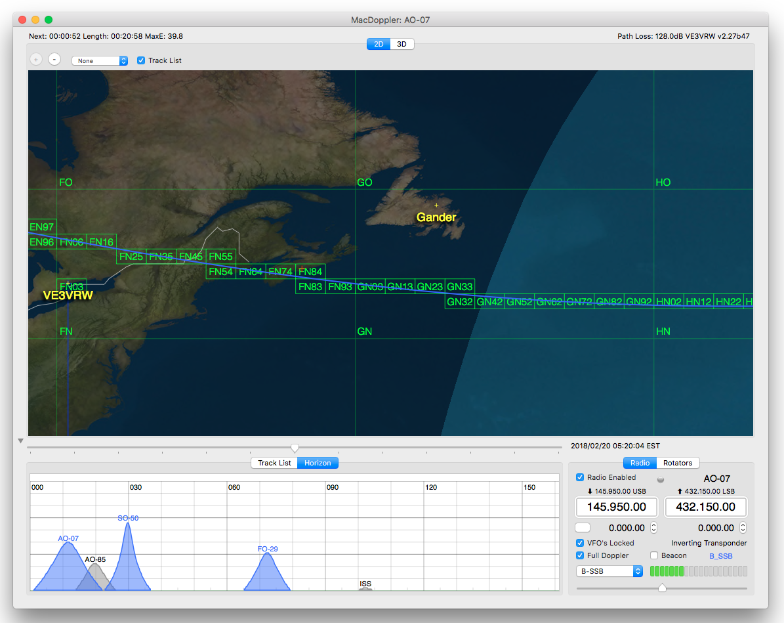Toggle the Full Doppler checkbox
The height and width of the screenshot is (623, 784).
pyautogui.click(x=580, y=555)
